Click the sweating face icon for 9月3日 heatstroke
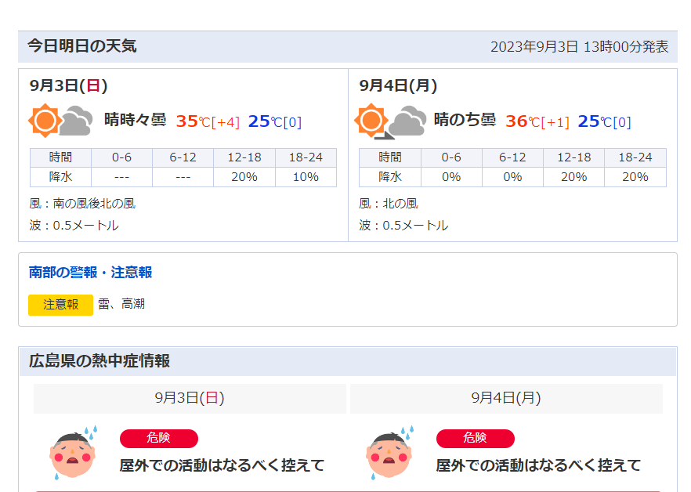Screen dimensions: 691x492 [73, 453]
